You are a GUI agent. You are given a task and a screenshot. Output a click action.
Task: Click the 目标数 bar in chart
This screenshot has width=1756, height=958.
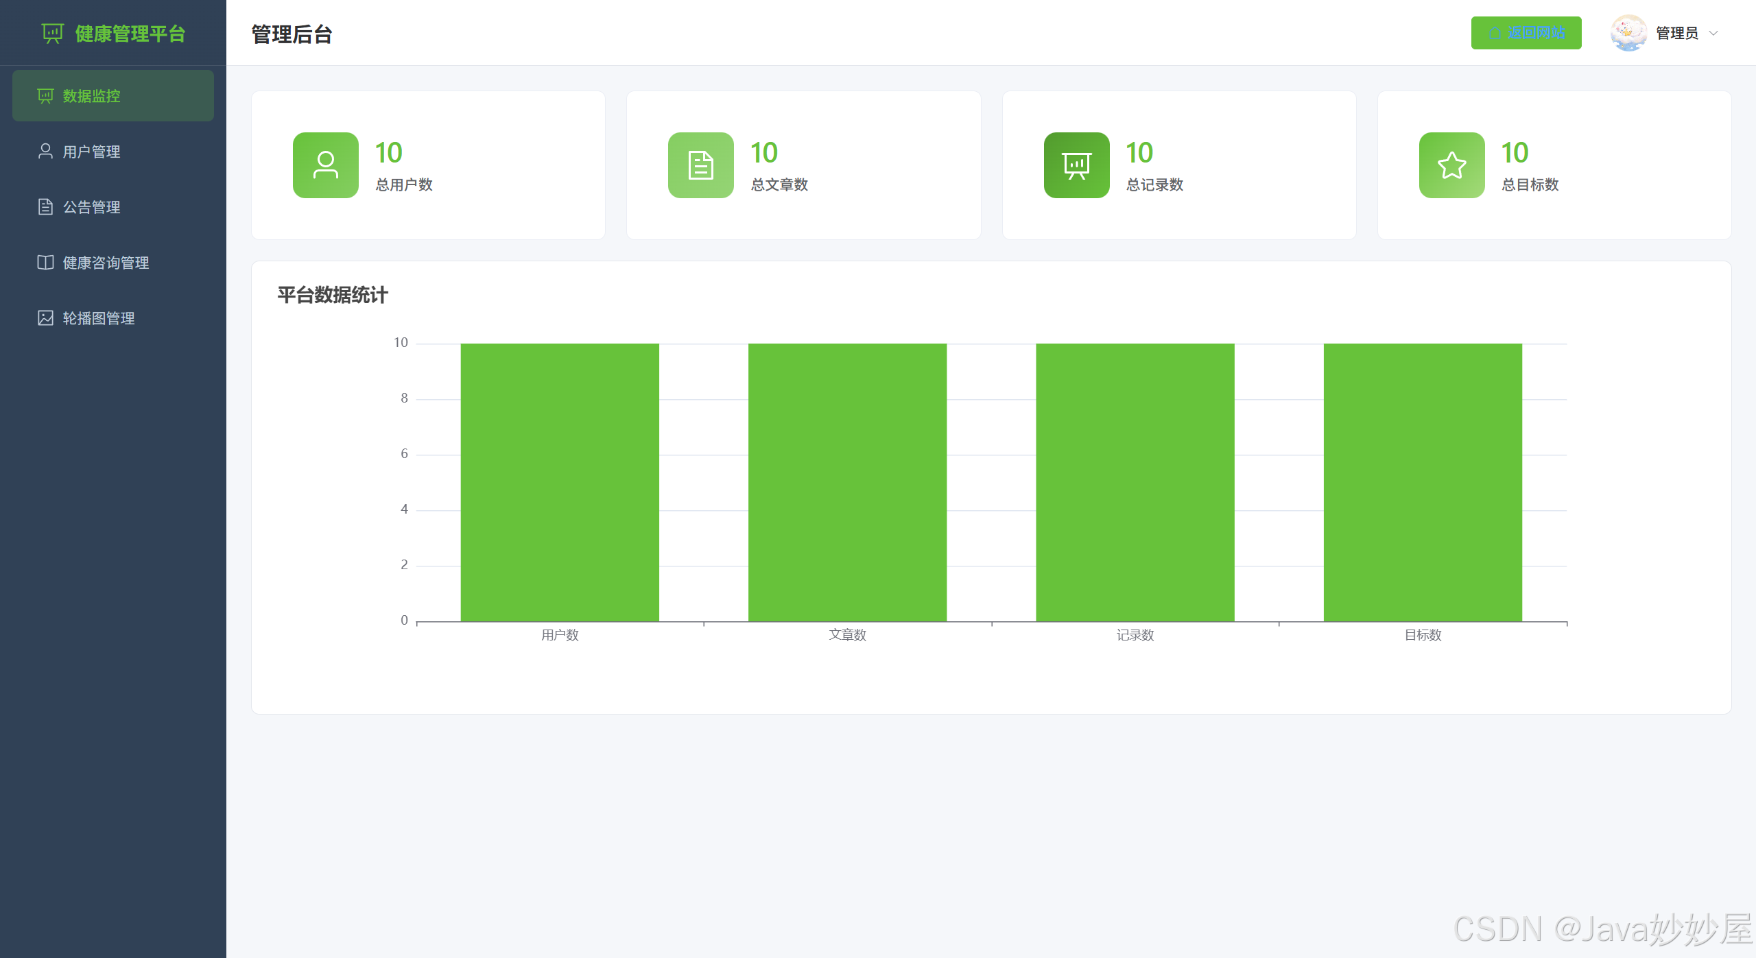(x=1423, y=482)
